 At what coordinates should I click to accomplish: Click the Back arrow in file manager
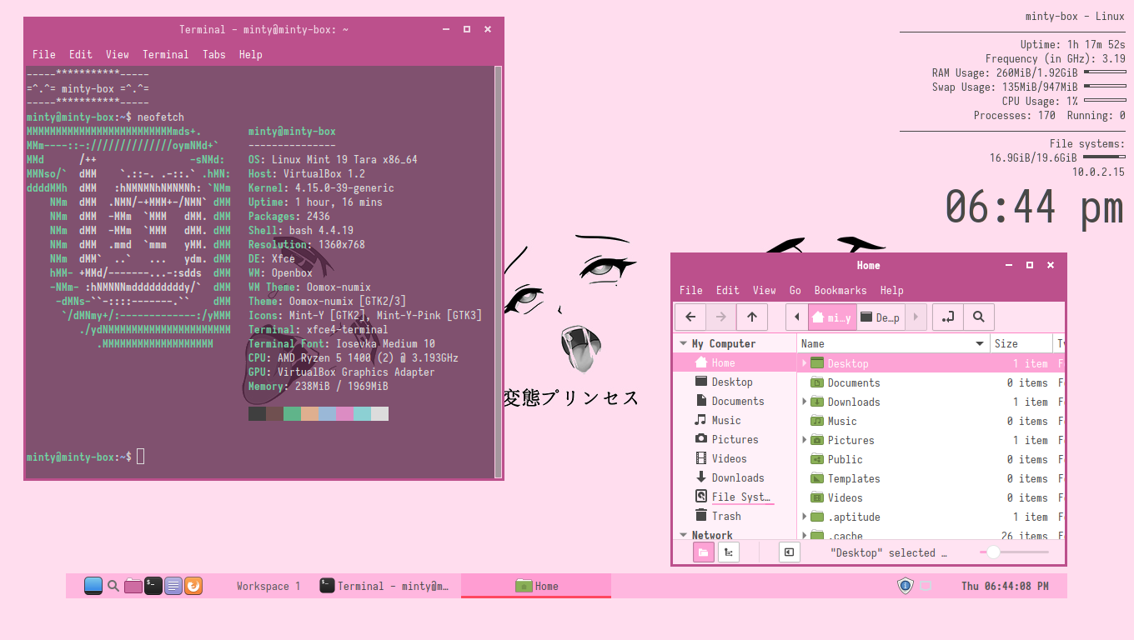coord(690,317)
